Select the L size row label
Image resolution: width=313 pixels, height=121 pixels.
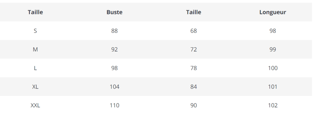click(35, 68)
